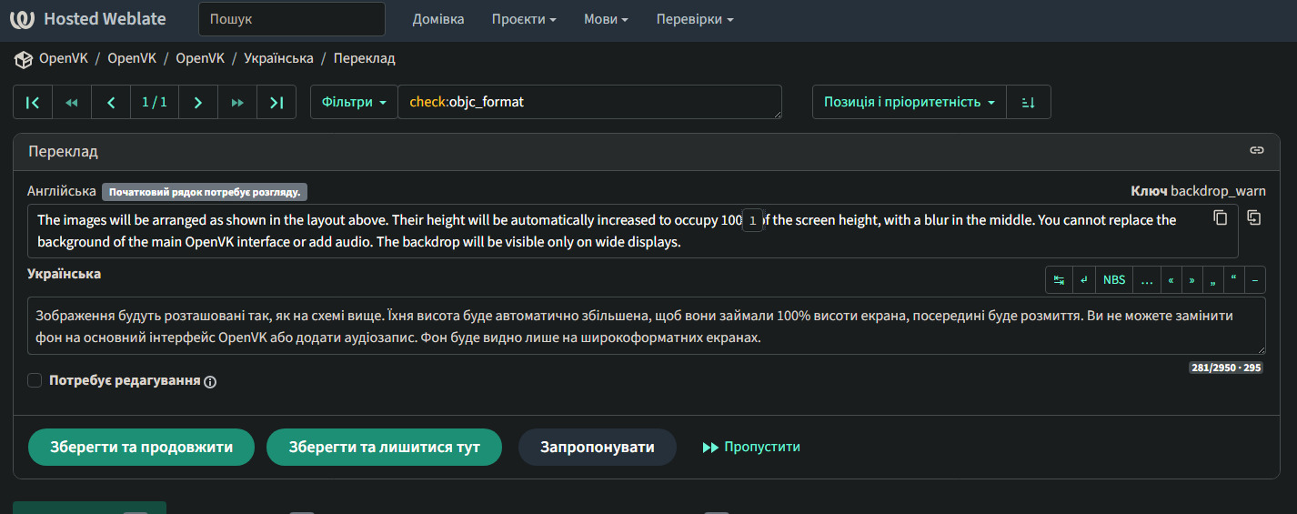Open the Домівка page
This screenshot has width=1297, height=514.
438,19
